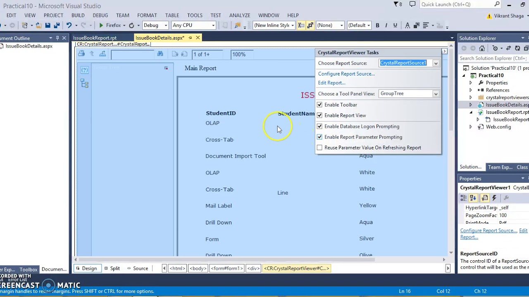Click the foreground color A icon
Viewport: 529px width, 297px height.
[x=407, y=26]
